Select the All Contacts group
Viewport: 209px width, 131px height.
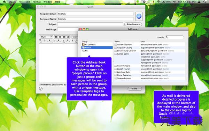(x=97, y=44)
